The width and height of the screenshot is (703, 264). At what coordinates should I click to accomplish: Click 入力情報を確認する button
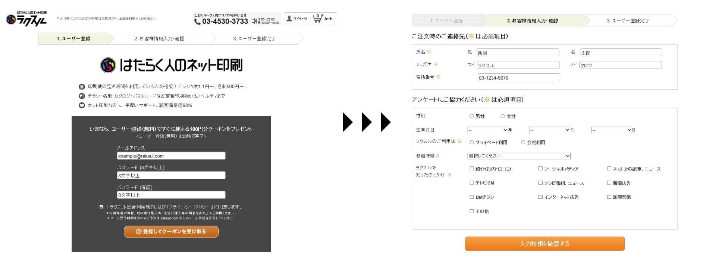[545, 244]
